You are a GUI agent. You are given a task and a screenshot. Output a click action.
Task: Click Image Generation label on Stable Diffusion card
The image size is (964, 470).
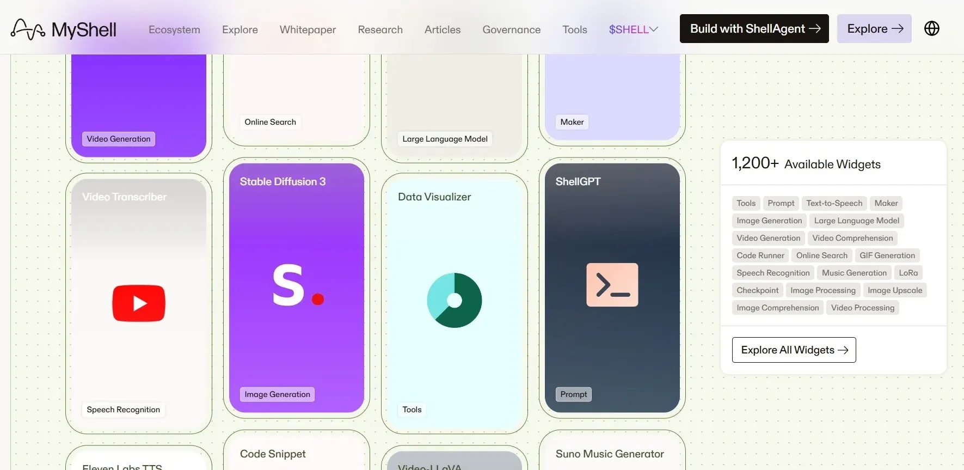pyautogui.click(x=278, y=394)
